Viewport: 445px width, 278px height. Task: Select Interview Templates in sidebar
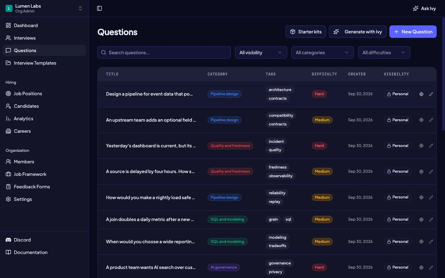pos(44,63)
